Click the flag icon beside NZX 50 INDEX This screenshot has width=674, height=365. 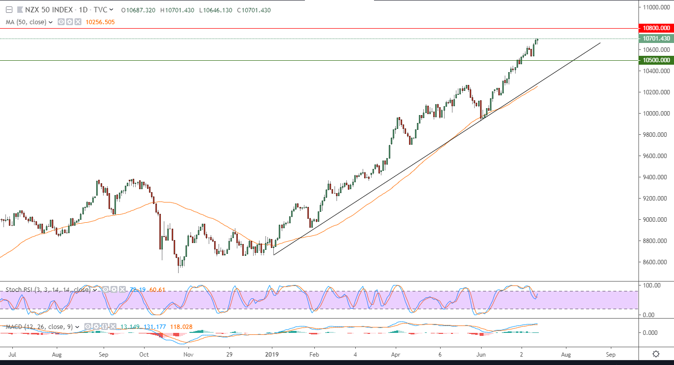(x=19, y=10)
